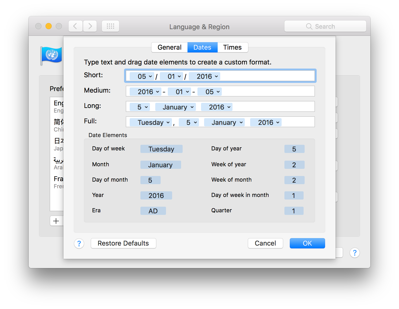Open the Tuesday dropdown in the Full format

pos(150,122)
